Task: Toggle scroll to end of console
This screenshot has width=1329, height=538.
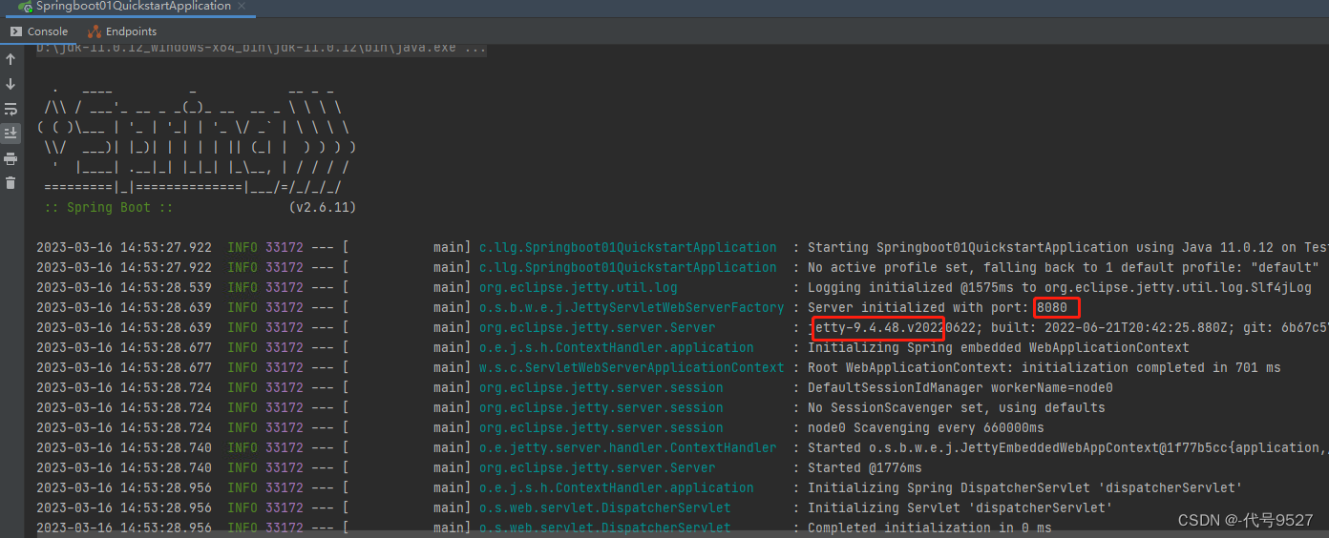Action: point(11,133)
